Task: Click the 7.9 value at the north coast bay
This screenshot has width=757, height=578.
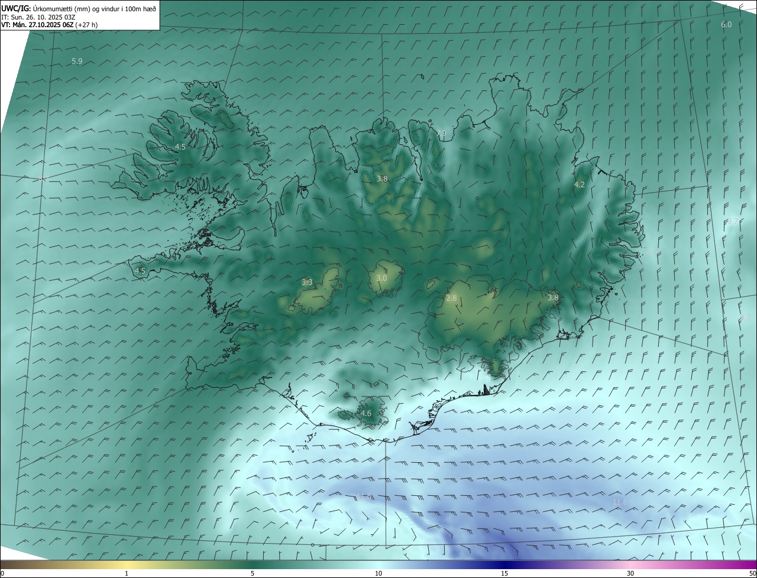Action: point(441,134)
